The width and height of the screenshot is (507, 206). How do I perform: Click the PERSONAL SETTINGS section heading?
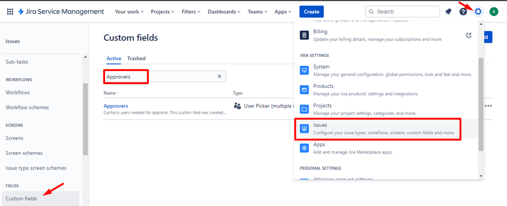pyautogui.click(x=320, y=168)
